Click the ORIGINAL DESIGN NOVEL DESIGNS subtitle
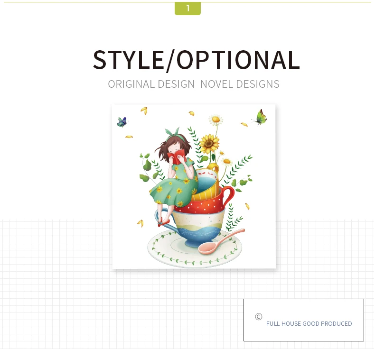The height and width of the screenshot is (358, 375). (x=194, y=84)
